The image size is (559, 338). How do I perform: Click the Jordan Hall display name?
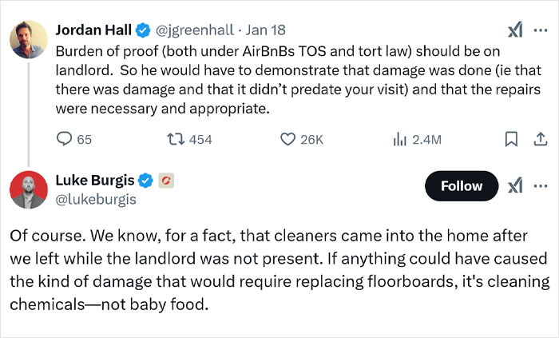[x=91, y=30]
